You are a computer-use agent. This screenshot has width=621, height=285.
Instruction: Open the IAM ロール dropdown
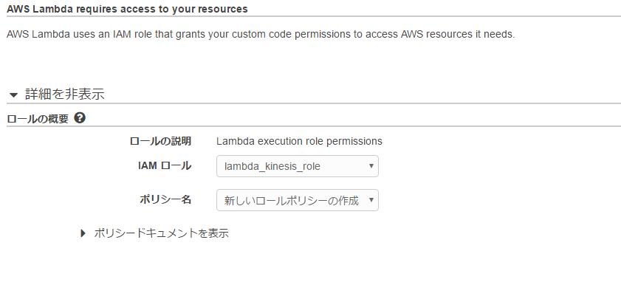point(298,166)
